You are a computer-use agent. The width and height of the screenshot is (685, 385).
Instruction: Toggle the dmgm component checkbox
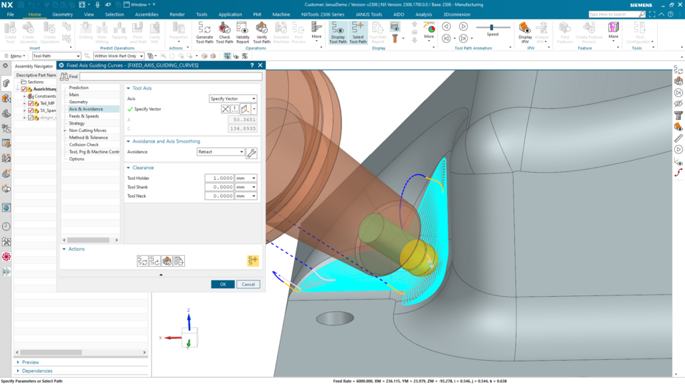pyautogui.click(x=31, y=118)
